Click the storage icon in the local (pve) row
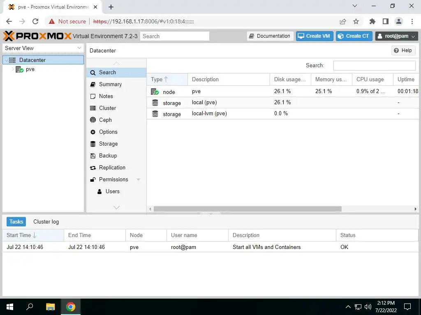Image resolution: width=421 pixels, height=315 pixels. coord(155,103)
